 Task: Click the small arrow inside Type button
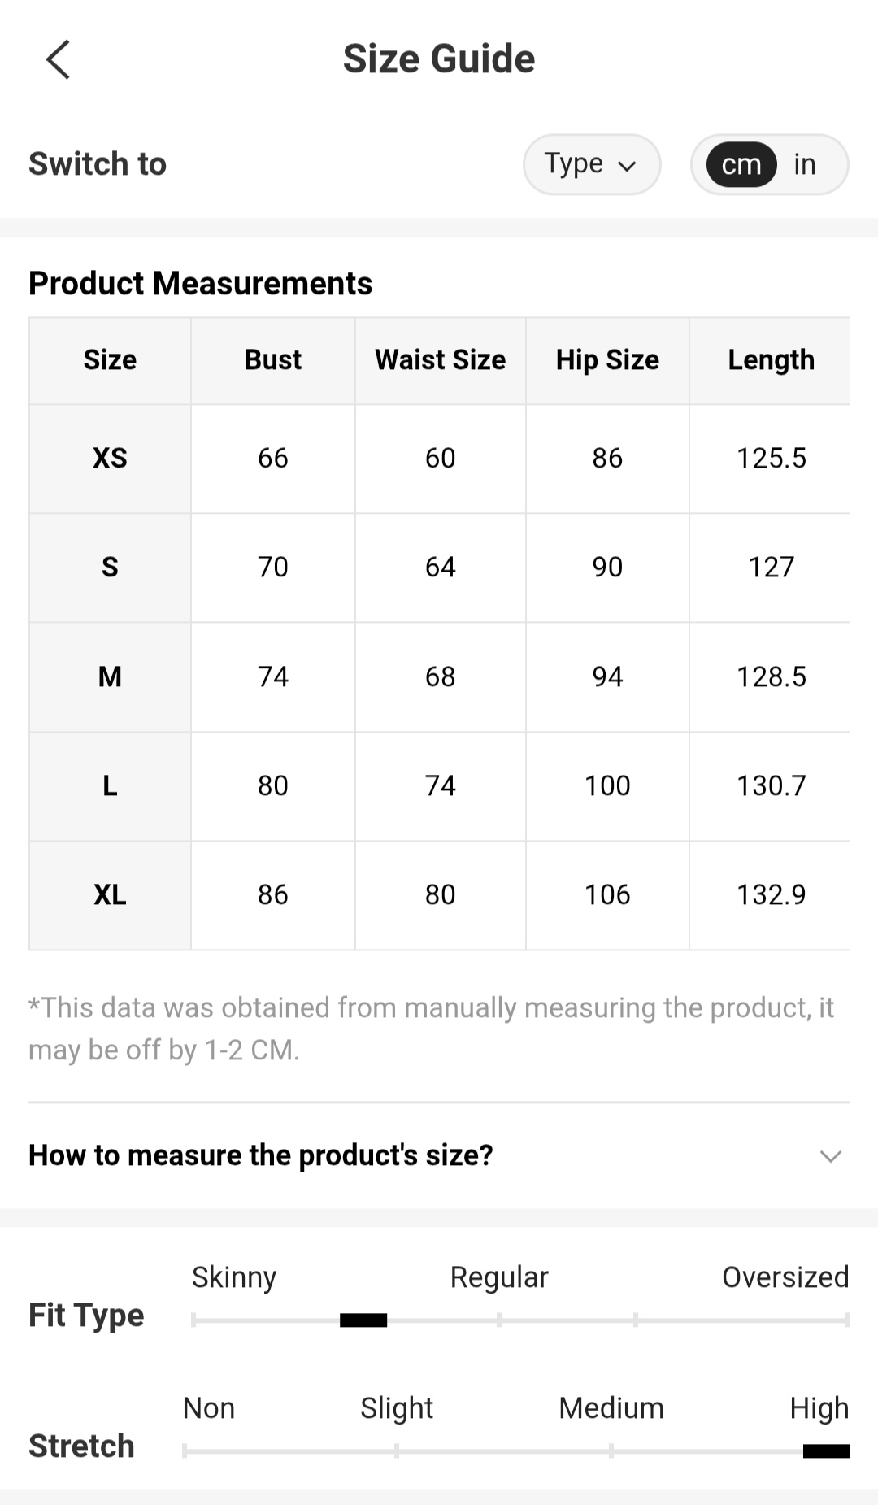(626, 166)
